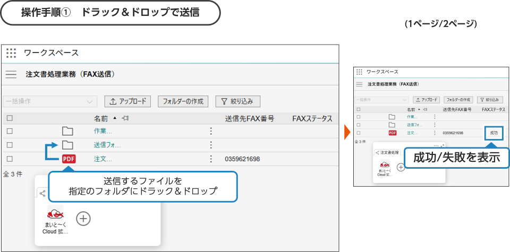
Task: Open kebab menu of 注文… row in the drag-and-drop step screen
Action: (x=211, y=159)
